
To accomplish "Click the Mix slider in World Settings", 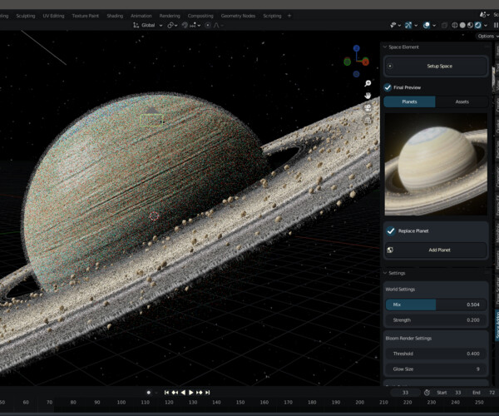I will (x=436, y=305).
